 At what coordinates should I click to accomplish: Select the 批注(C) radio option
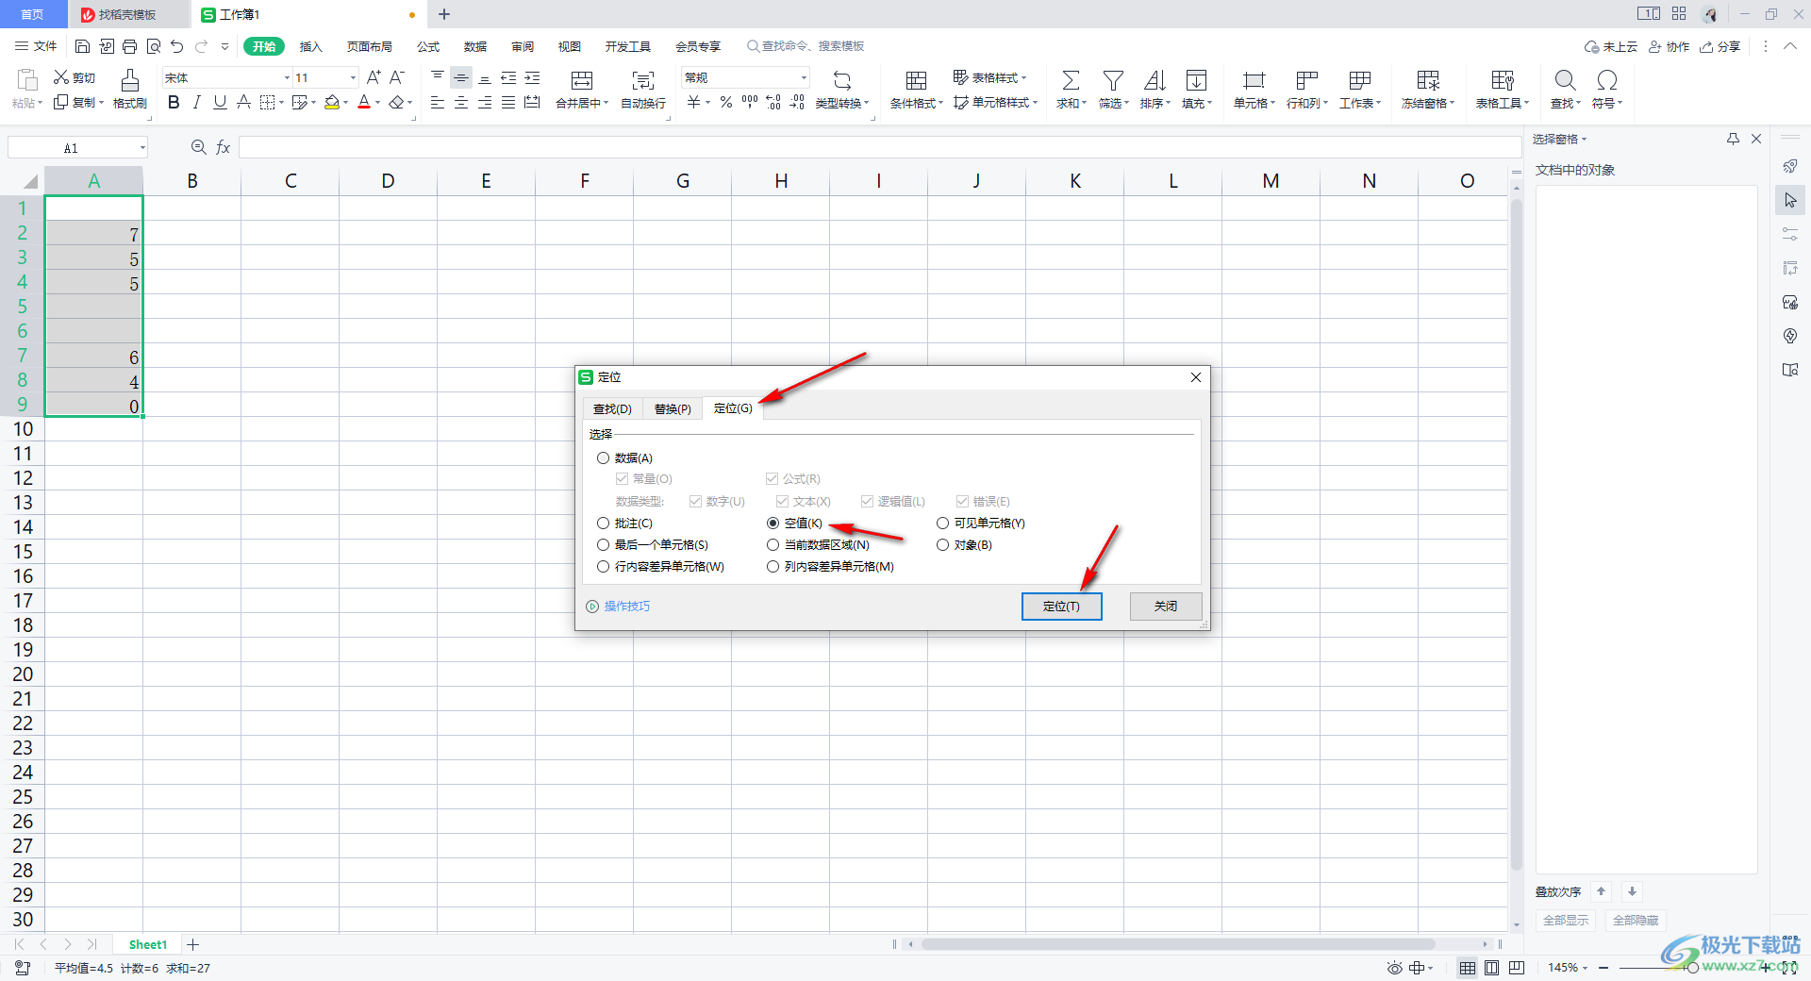tap(604, 524)
